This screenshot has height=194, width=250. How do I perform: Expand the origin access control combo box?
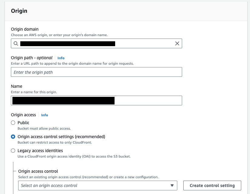pos(97,185)
